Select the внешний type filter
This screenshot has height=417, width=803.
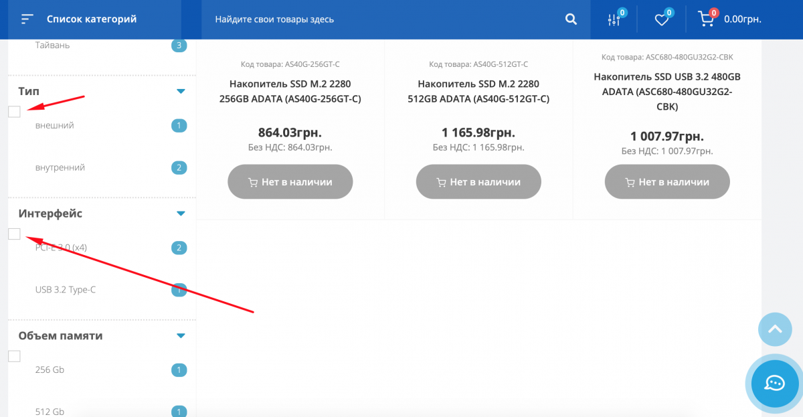pos(55,125)
